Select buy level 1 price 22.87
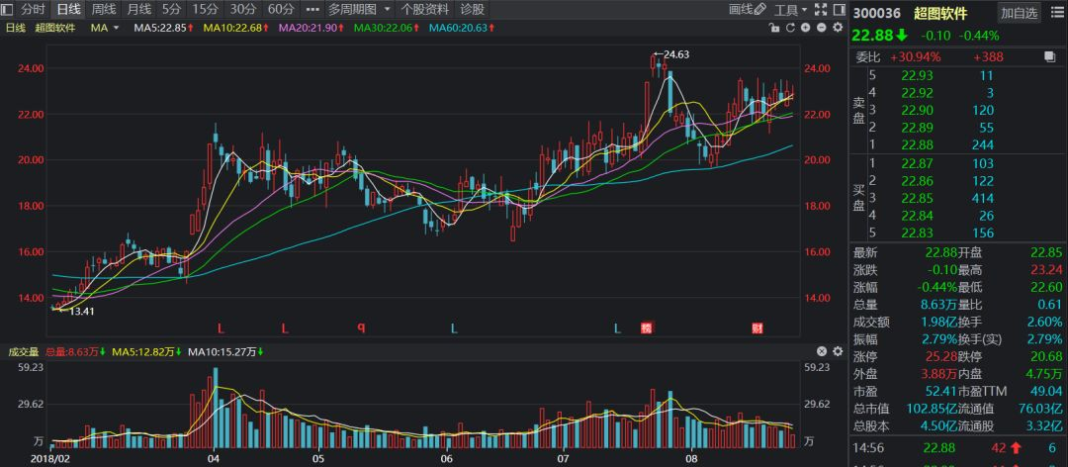This screenshot has height=467, width=1068. pyautogui.click(x=917, y=163)
